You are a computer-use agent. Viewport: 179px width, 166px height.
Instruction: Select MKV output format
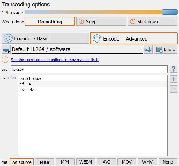coord(44,162)
